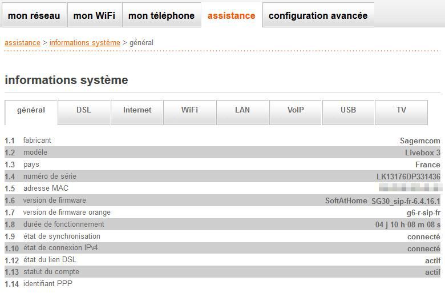The image size is (445, 293).
Task: Click the assistance breadcrumb link
Action: tap(22, 43)
